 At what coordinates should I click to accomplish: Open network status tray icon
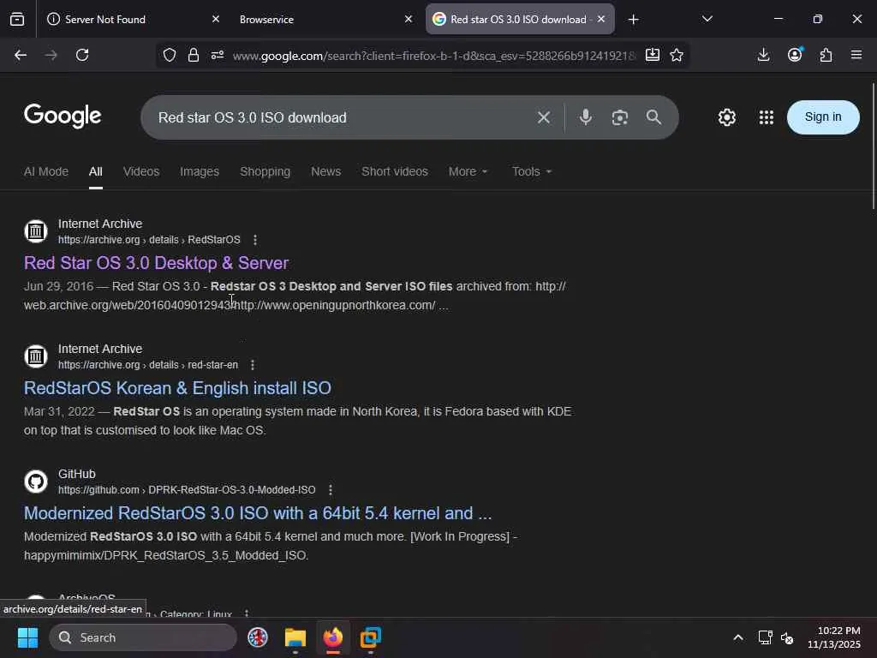(765, 637)
